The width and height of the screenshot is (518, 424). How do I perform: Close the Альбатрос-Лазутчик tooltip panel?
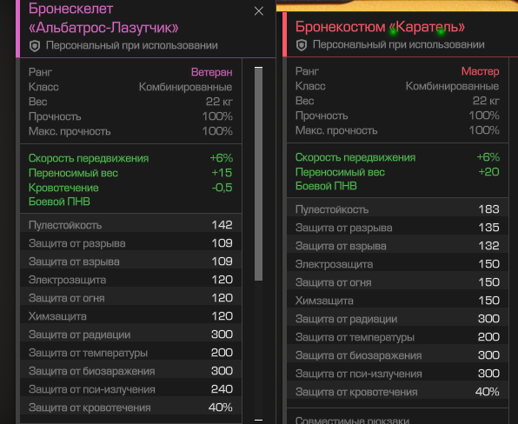(x=259, y=11)
